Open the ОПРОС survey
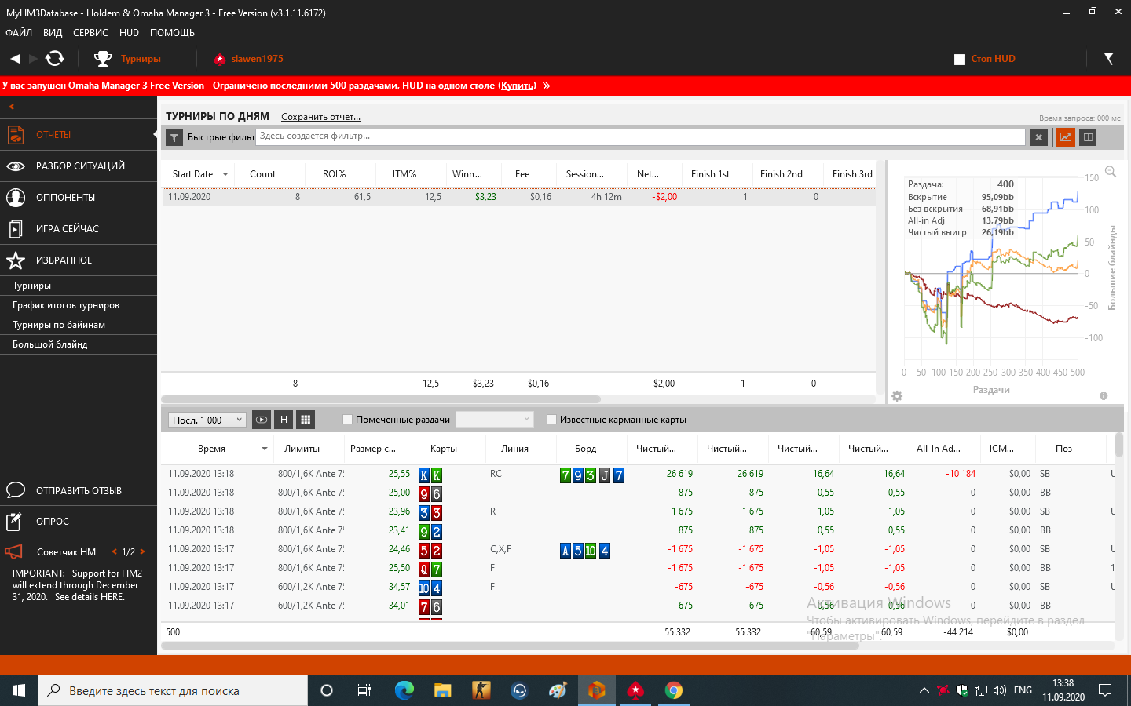Viewport: 1131px width, 706px height. click(x=79, y=522)
